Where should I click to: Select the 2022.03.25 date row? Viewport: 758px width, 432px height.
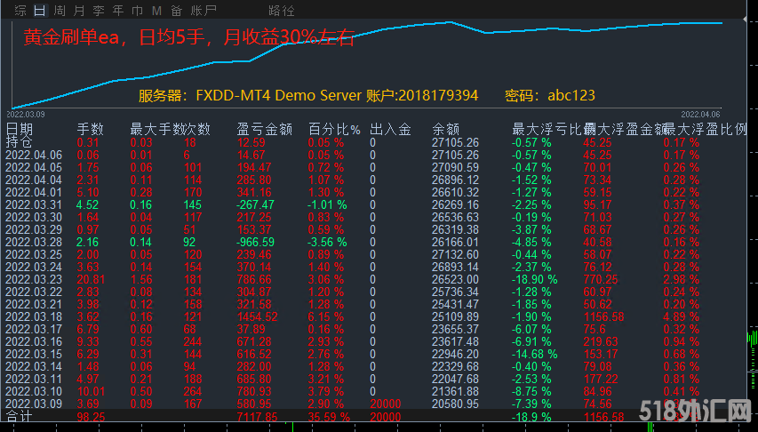[x=34, y=254]
